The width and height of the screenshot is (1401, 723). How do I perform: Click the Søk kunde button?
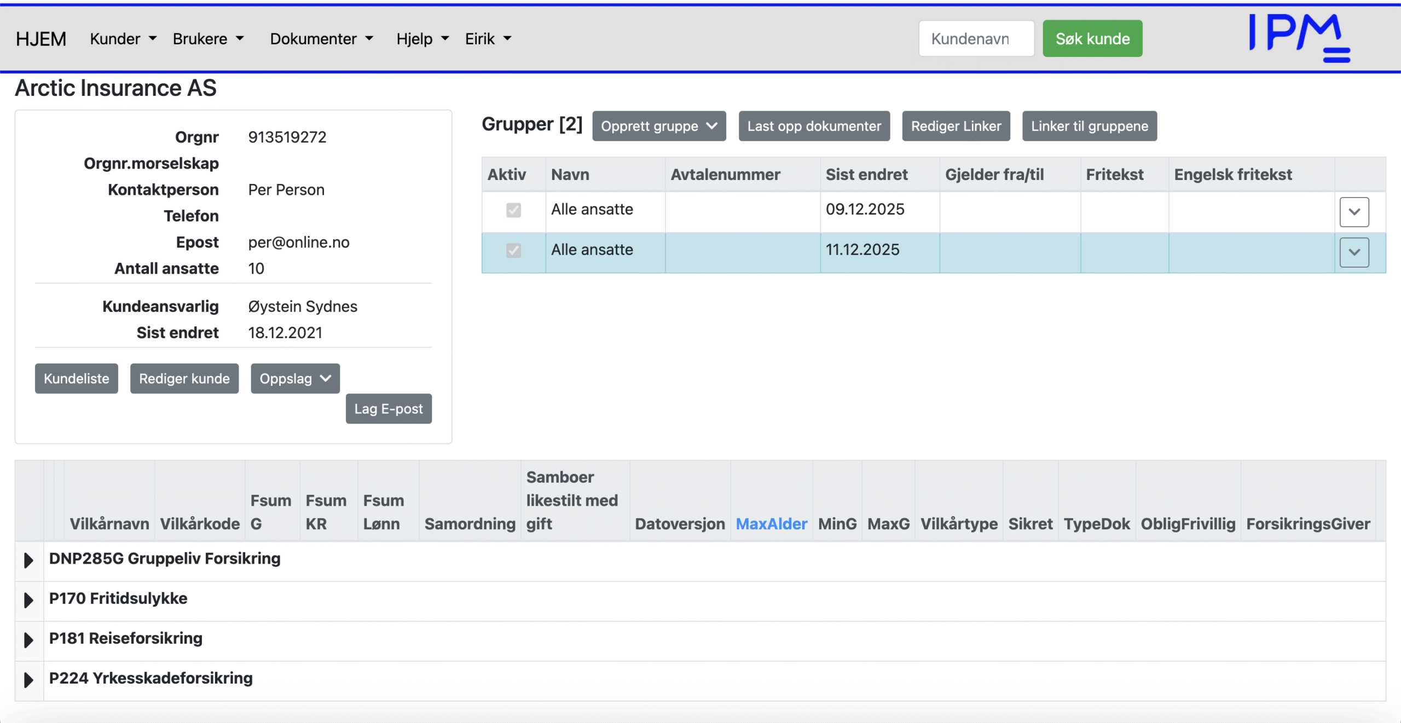pos(1092,39)
